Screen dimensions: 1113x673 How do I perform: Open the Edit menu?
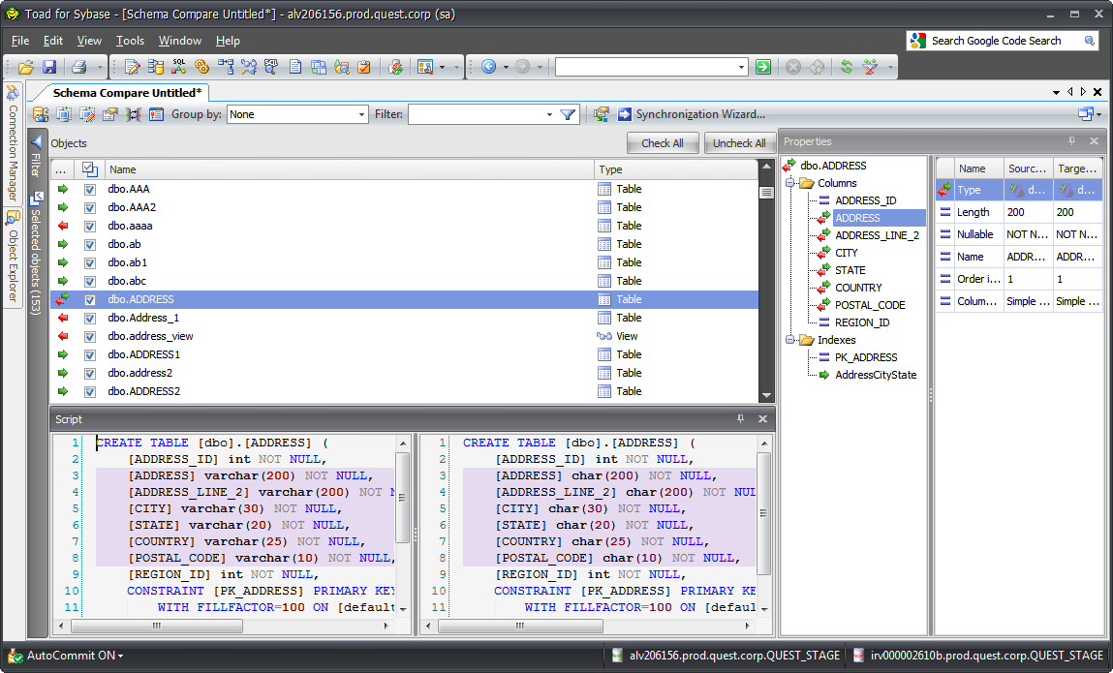(x=53, y=41)
